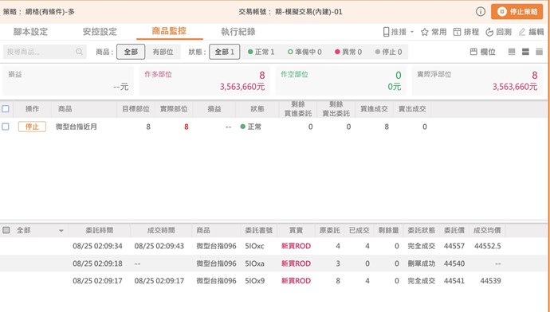Screen dimensions: 550x312
Task: Tick the 微型台指近月 row checkbox
Action: (6, 127)
